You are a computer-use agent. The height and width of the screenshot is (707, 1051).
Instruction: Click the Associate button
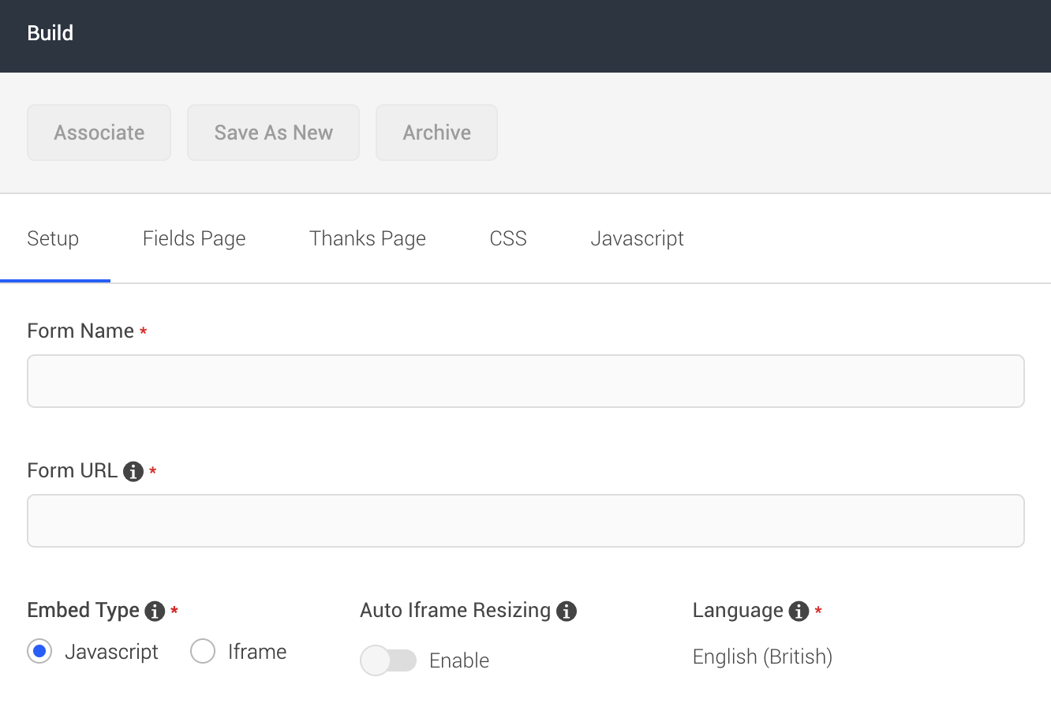click(99, 133)
